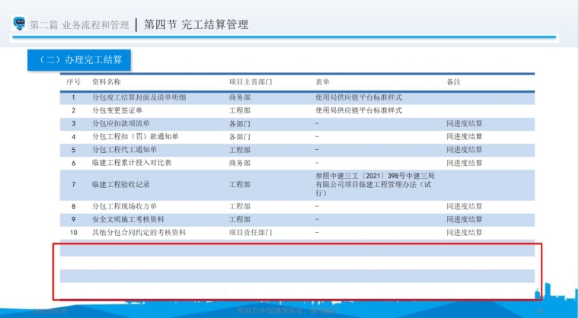The width and height of the screenshot is (579, 318).
Task: Select the 第二篇 业务流程和管理 heading
Action: 79,25
